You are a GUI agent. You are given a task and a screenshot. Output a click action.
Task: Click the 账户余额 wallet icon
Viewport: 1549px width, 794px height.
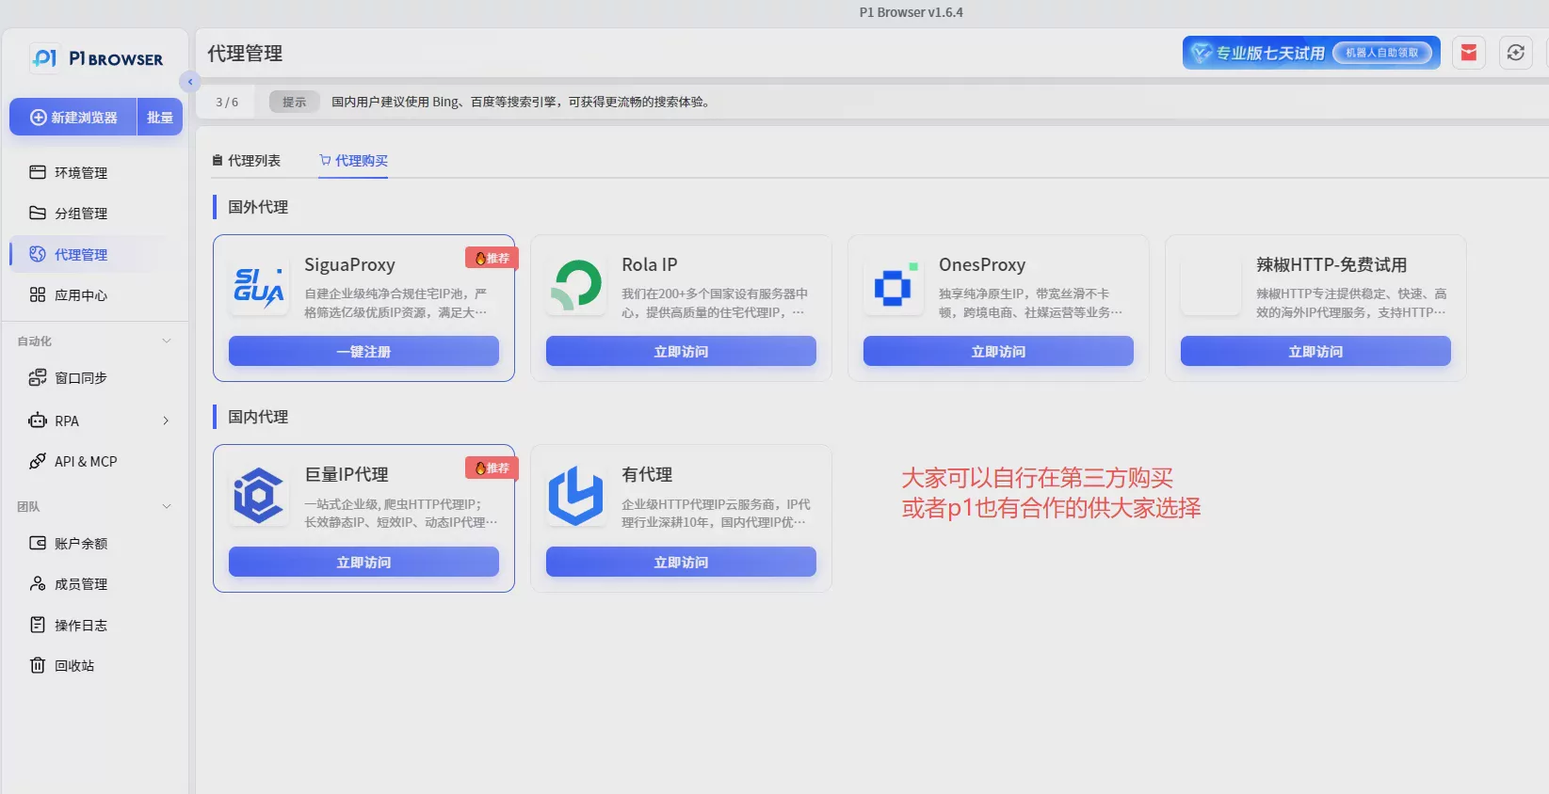(38, 543)
